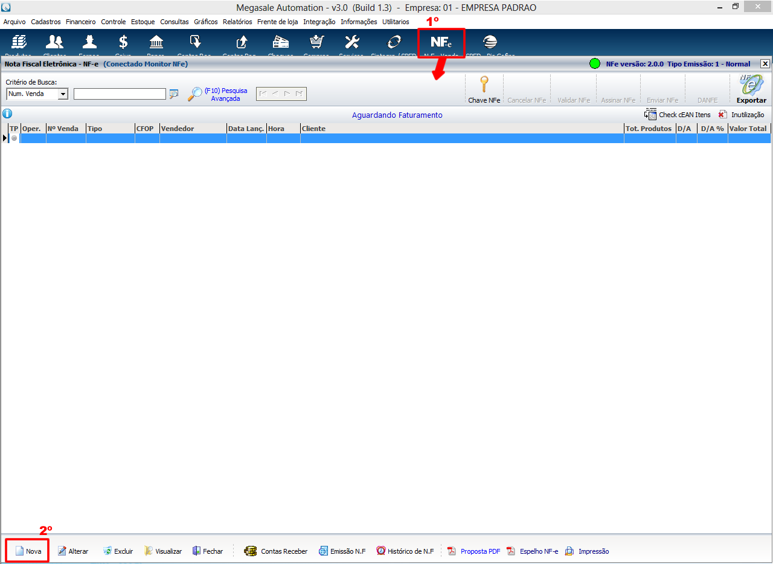Open the Clientes toolbar icon
This screenshot has width=773, height=564.
point(54,42)
